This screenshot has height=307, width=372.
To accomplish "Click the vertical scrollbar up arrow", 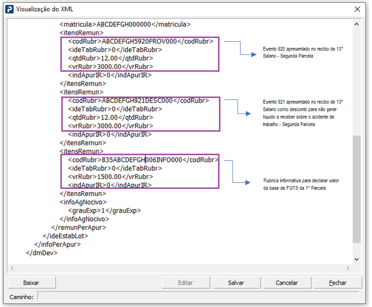I will click(x=356, y=24).
